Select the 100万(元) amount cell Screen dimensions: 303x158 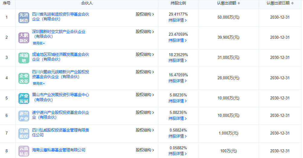coord(229,151)
